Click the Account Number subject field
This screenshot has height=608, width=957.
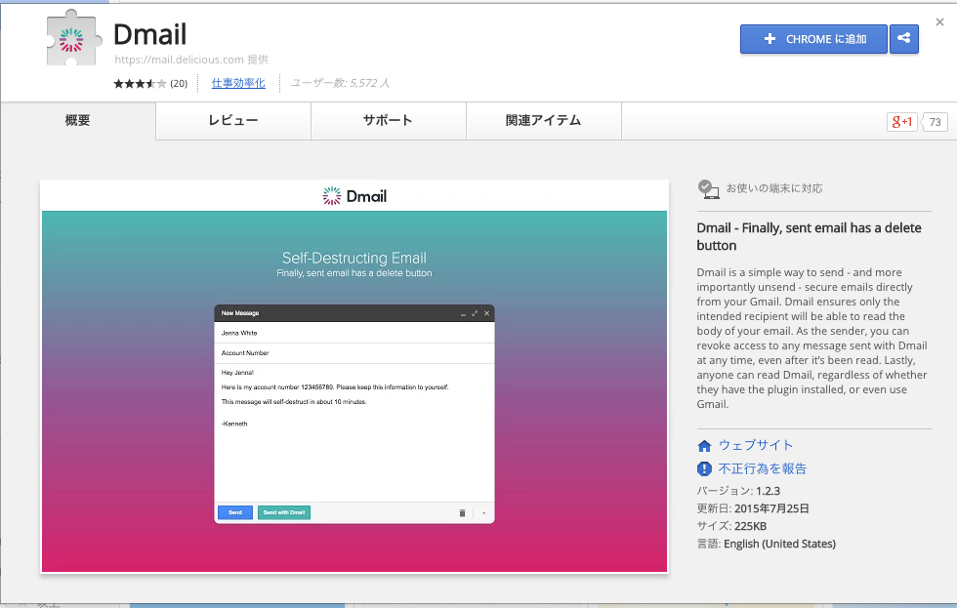354,353
